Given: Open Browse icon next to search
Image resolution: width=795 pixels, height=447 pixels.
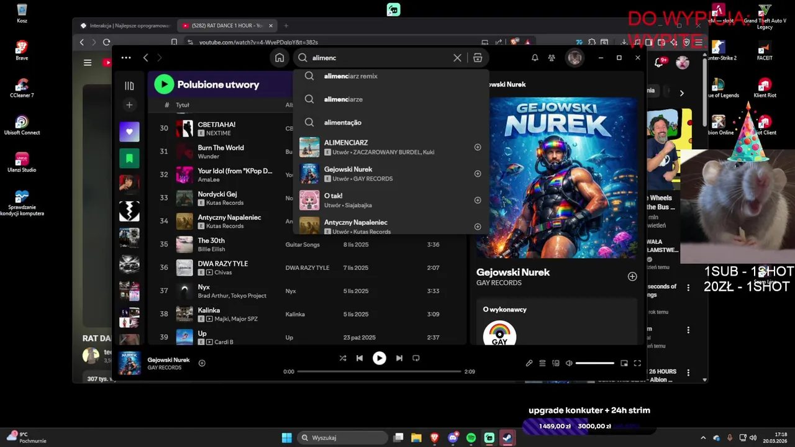Looking at the screenshot, I should click(478, 58).
